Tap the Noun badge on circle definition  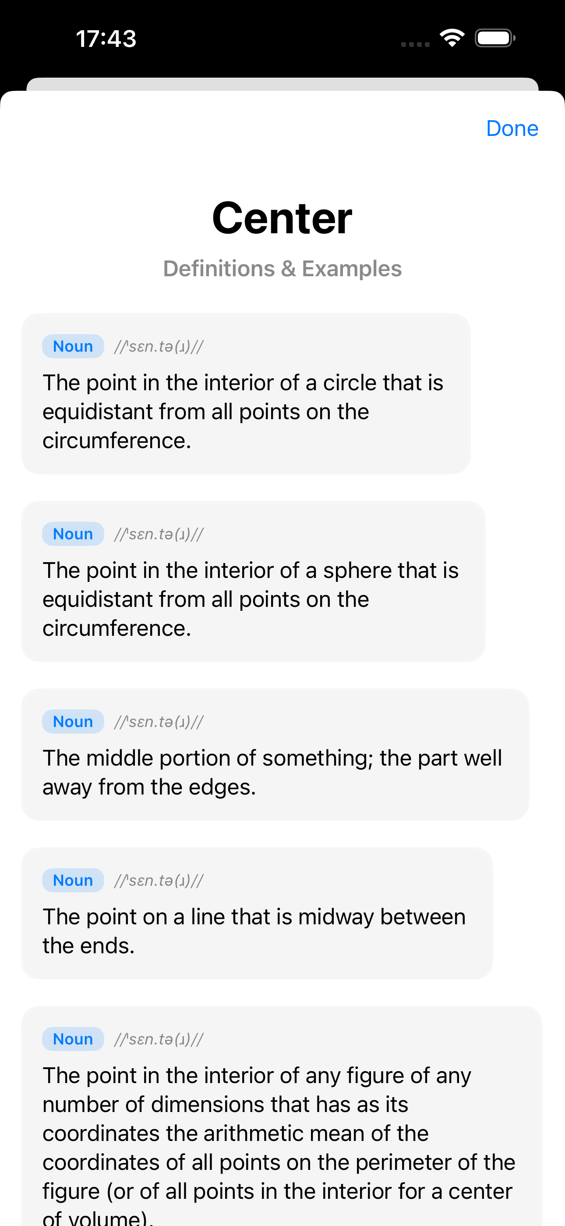[x=73, y=346]
